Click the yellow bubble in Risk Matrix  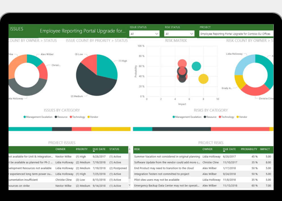coord(203,79)
